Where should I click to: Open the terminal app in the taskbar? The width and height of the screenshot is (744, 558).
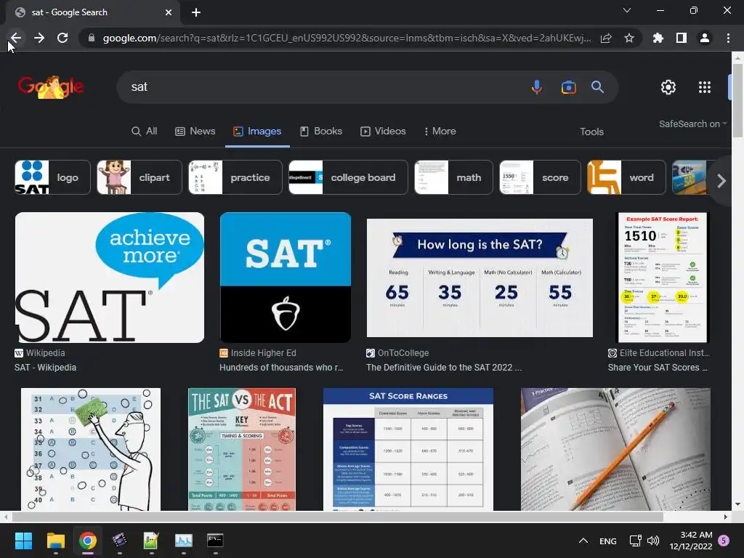215,541
